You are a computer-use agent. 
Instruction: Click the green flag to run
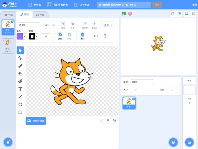coord(124,13)
